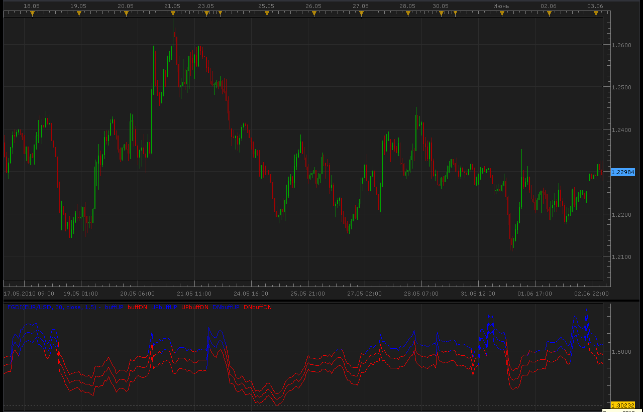Image resolution: width=643 pixels, height=412 pixels.
Task: Click the yellow 1.30232 indicator value tag
Action: tap(623, 405)
